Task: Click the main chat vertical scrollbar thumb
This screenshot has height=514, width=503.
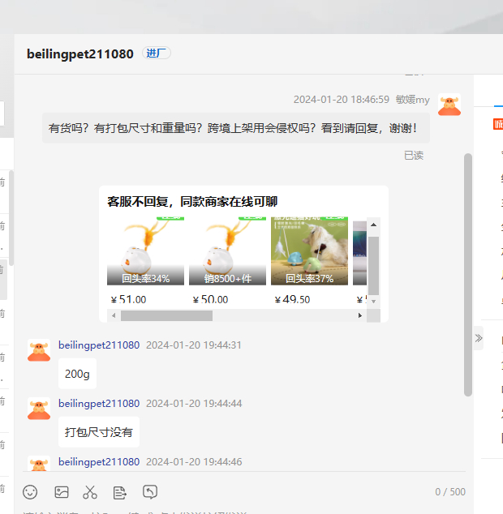Action: pos(468,274)
